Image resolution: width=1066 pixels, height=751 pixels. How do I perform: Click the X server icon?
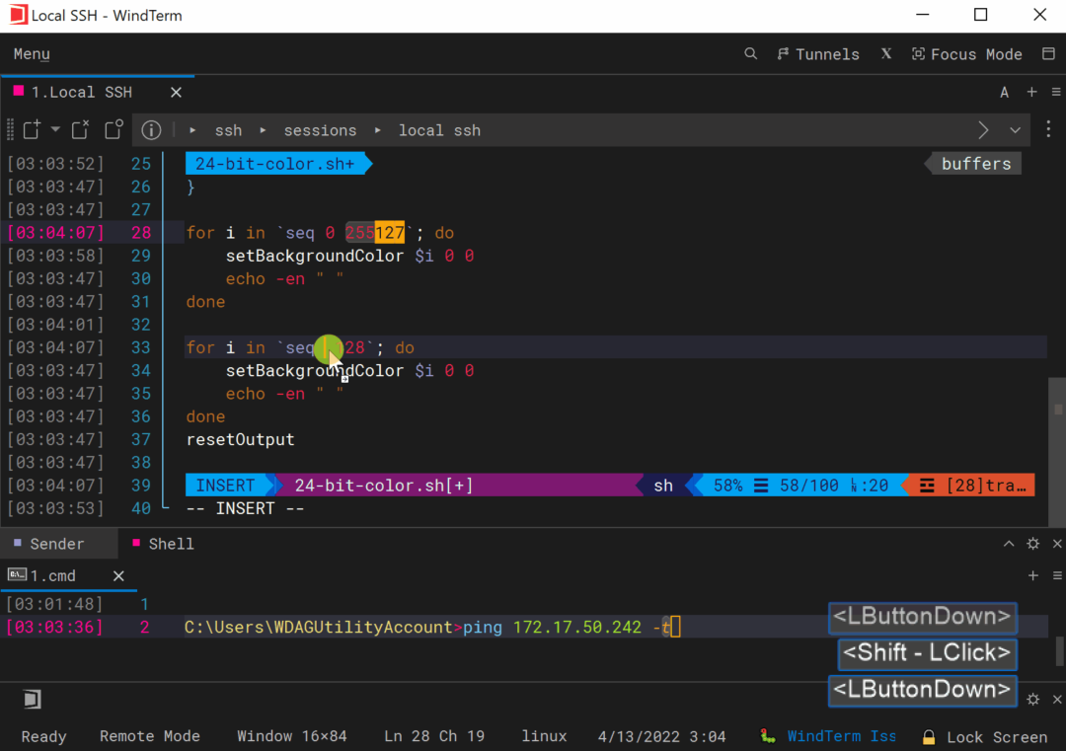pos(885,53)
